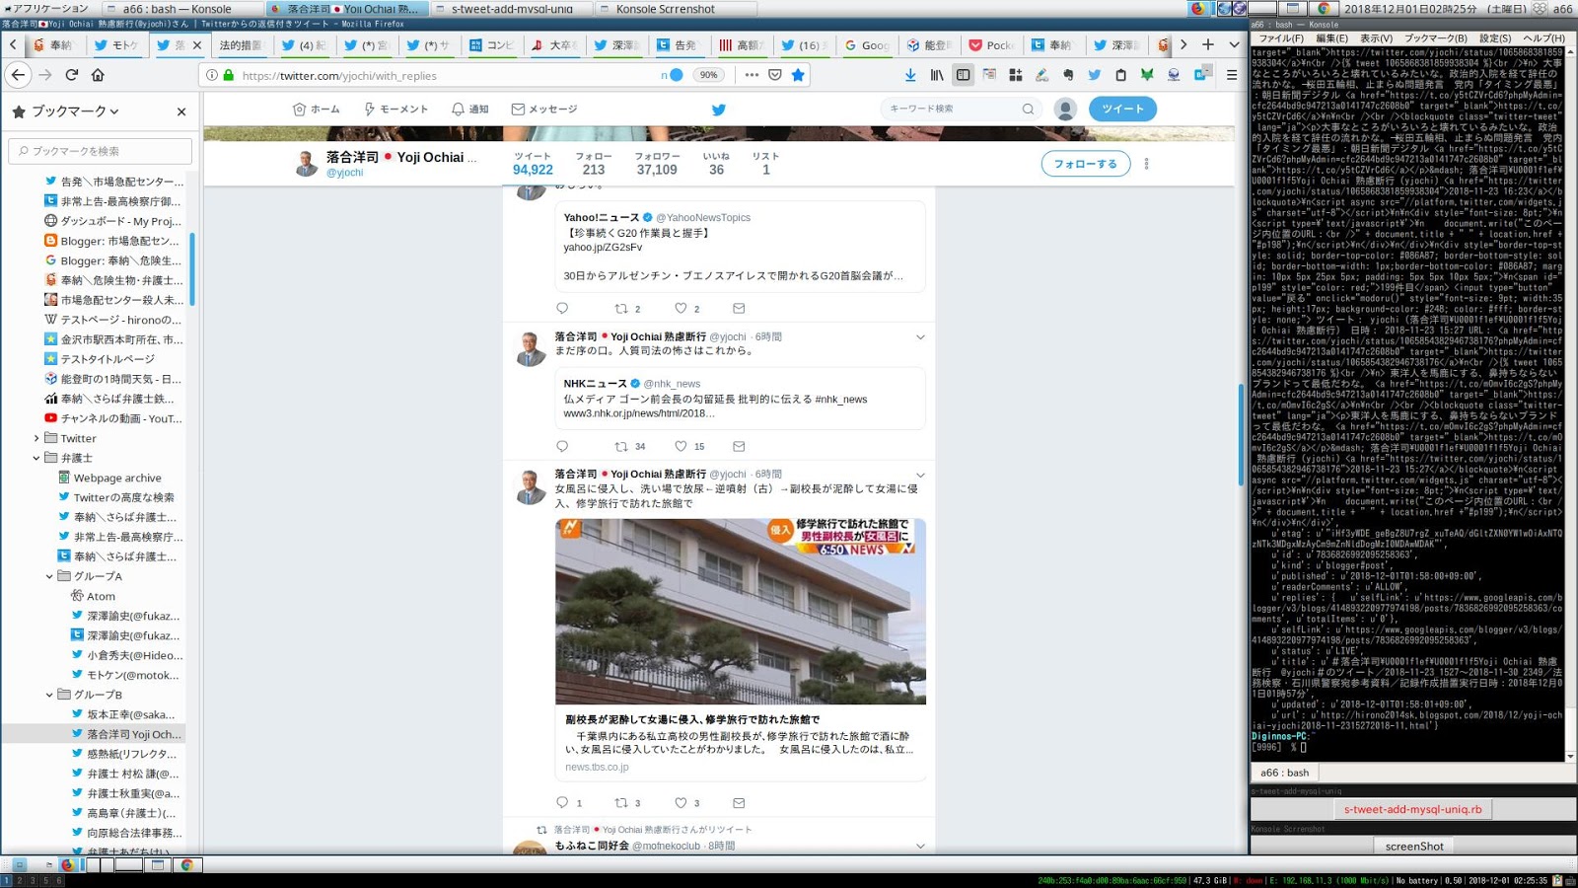Expand the Twitter bookmark folder
The image size is (1578, 888).
36,438
